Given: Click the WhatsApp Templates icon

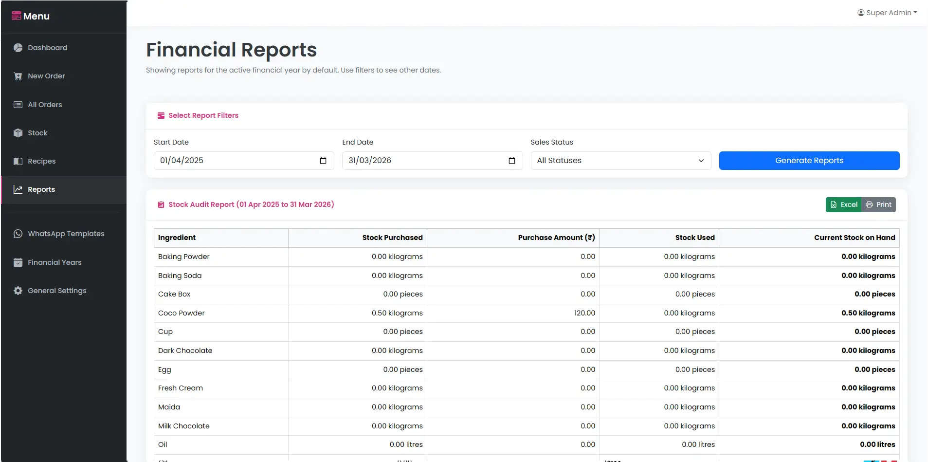Looking at the screenshot, I should pyautogui.click(x=18, y=234).
